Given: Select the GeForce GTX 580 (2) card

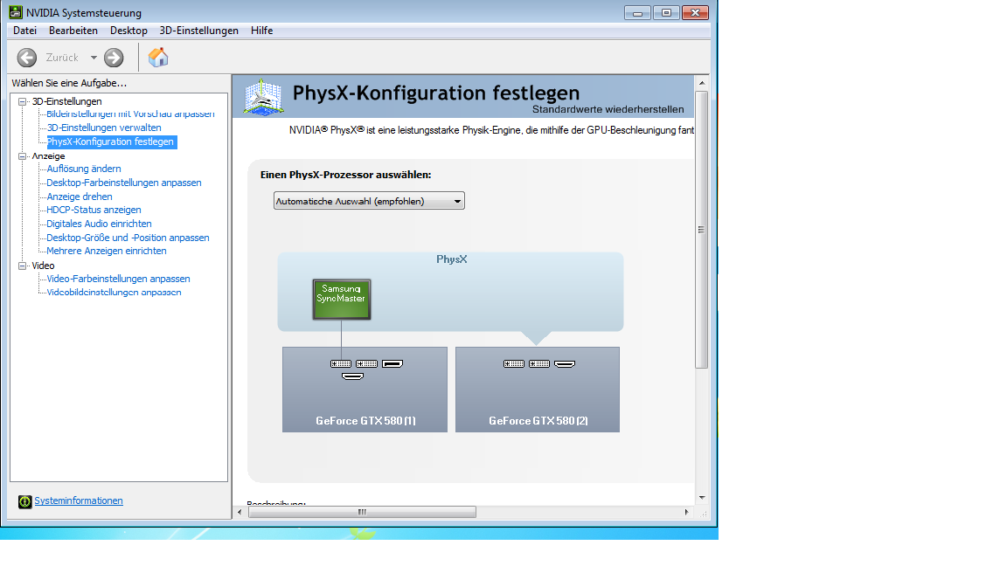Looking at the screenshot, I should click(x=538, y=390).
